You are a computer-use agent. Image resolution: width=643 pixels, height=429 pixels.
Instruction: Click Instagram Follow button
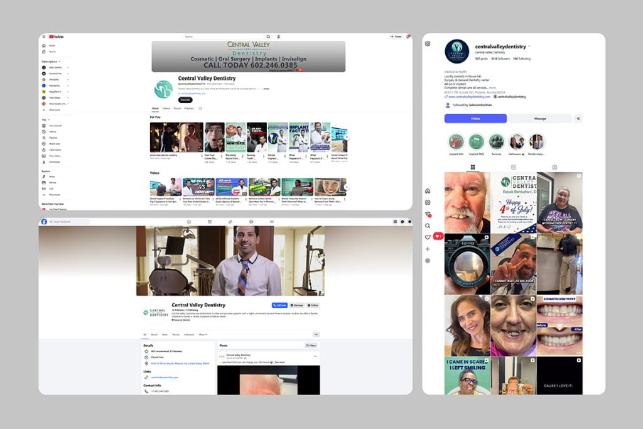click(x=476, y=119)
